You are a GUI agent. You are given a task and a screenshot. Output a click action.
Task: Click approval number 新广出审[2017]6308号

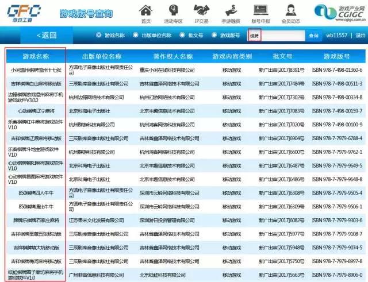point(281,193)
